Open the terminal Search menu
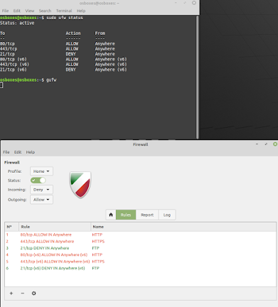This screenshot has height=307, width=278. coord(45,11)
